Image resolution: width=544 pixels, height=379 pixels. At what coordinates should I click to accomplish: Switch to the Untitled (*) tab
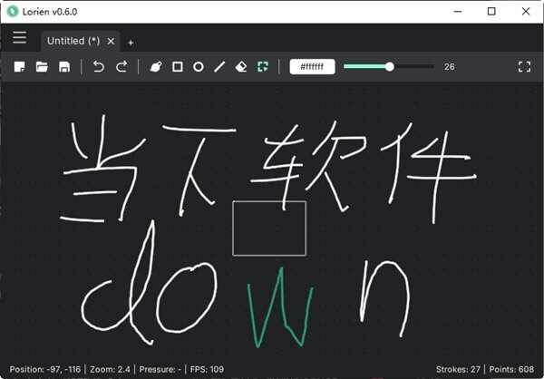point(73,41)
